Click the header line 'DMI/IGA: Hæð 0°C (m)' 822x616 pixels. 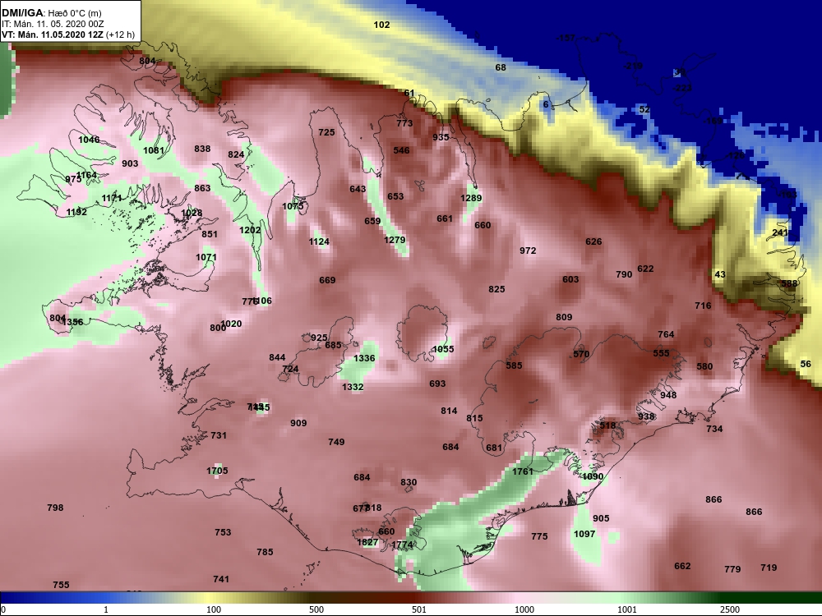pyautogui.click(x=51, y=12)
